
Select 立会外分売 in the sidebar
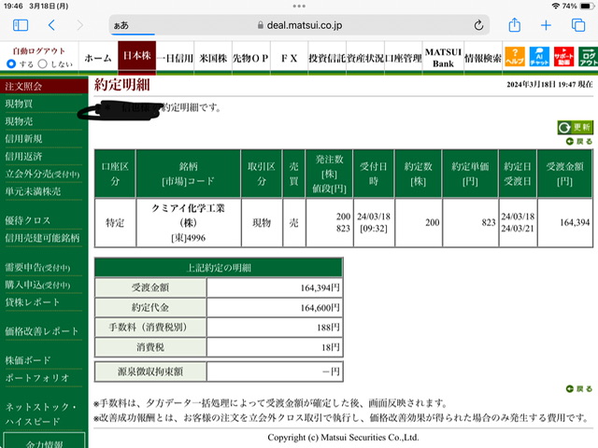tap(43, 175)
